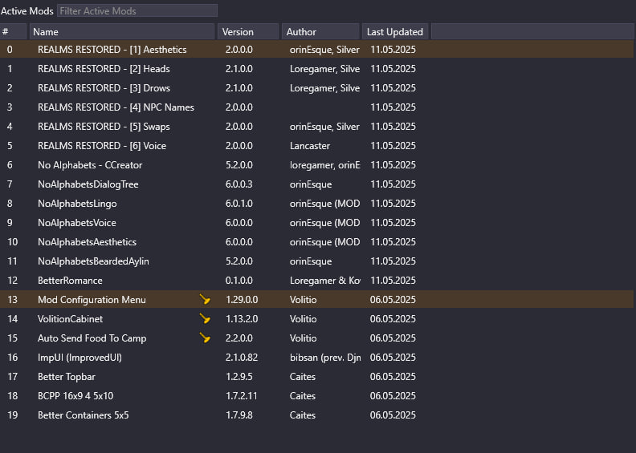This screenshot has height=453, width=636.
Task: Click version 1.29.0.0 cell
Action: (242, 300)
